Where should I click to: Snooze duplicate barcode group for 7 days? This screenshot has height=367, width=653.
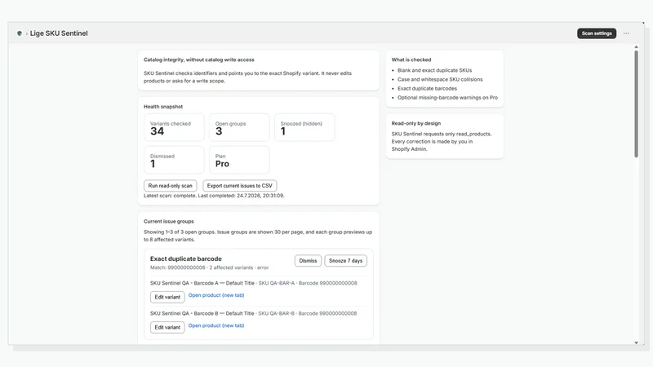345,260
